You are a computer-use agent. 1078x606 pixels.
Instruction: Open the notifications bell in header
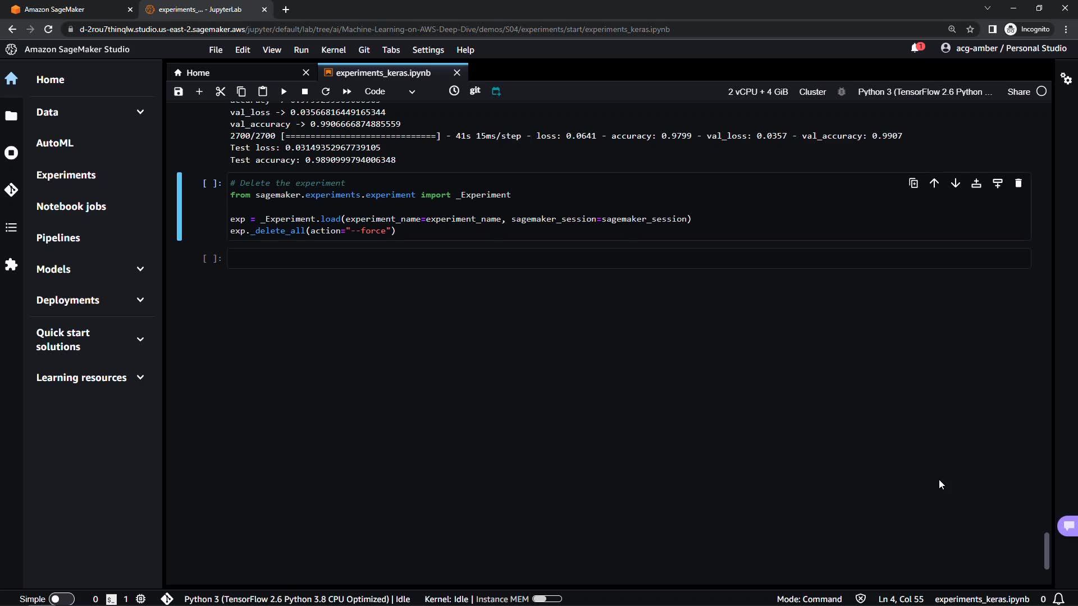coord(916,48)
